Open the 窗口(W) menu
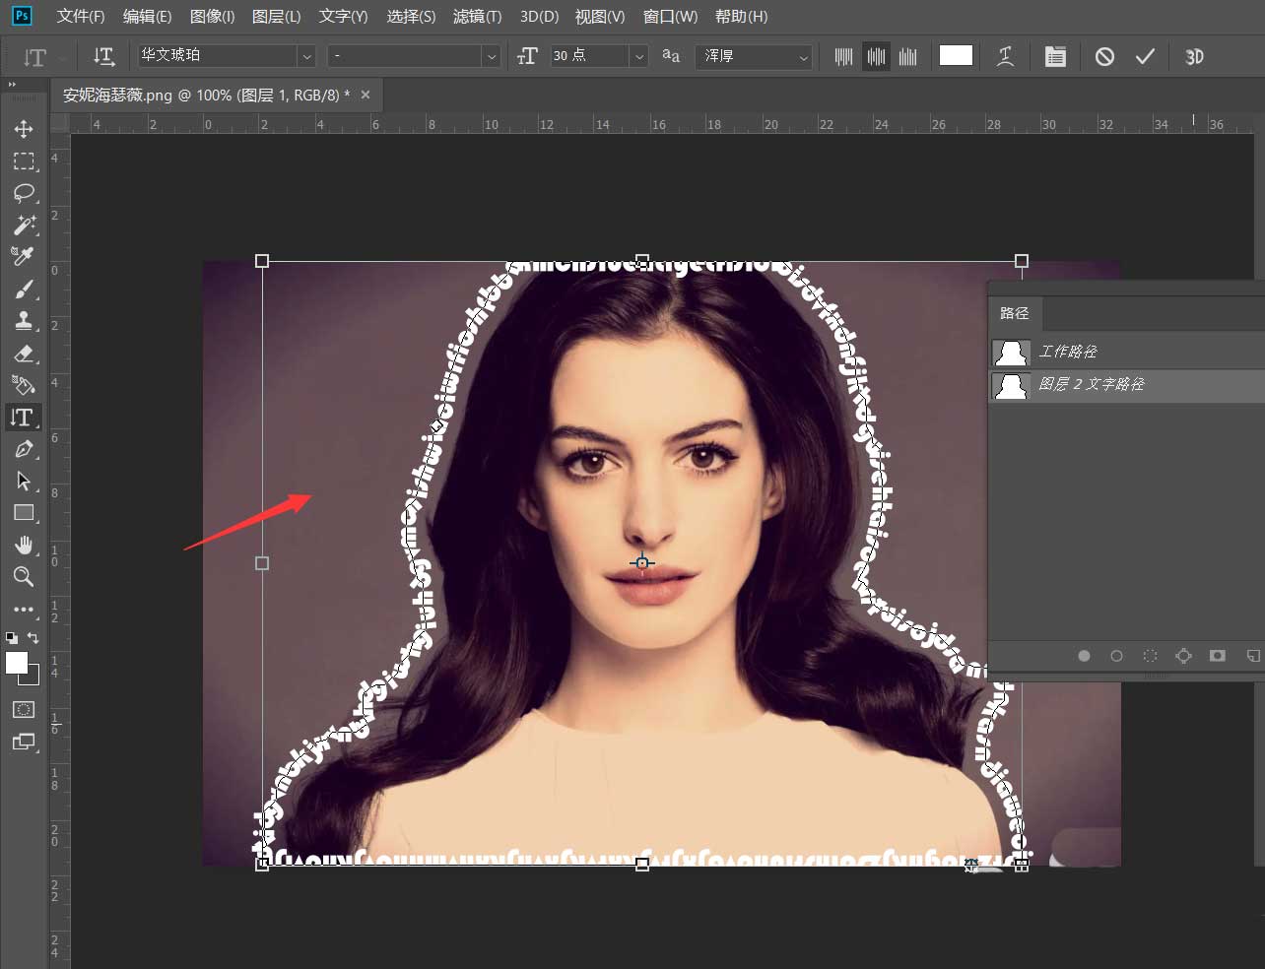This screenshot has height=969, width=1265. pyautogui.click(x=670, y=16)
